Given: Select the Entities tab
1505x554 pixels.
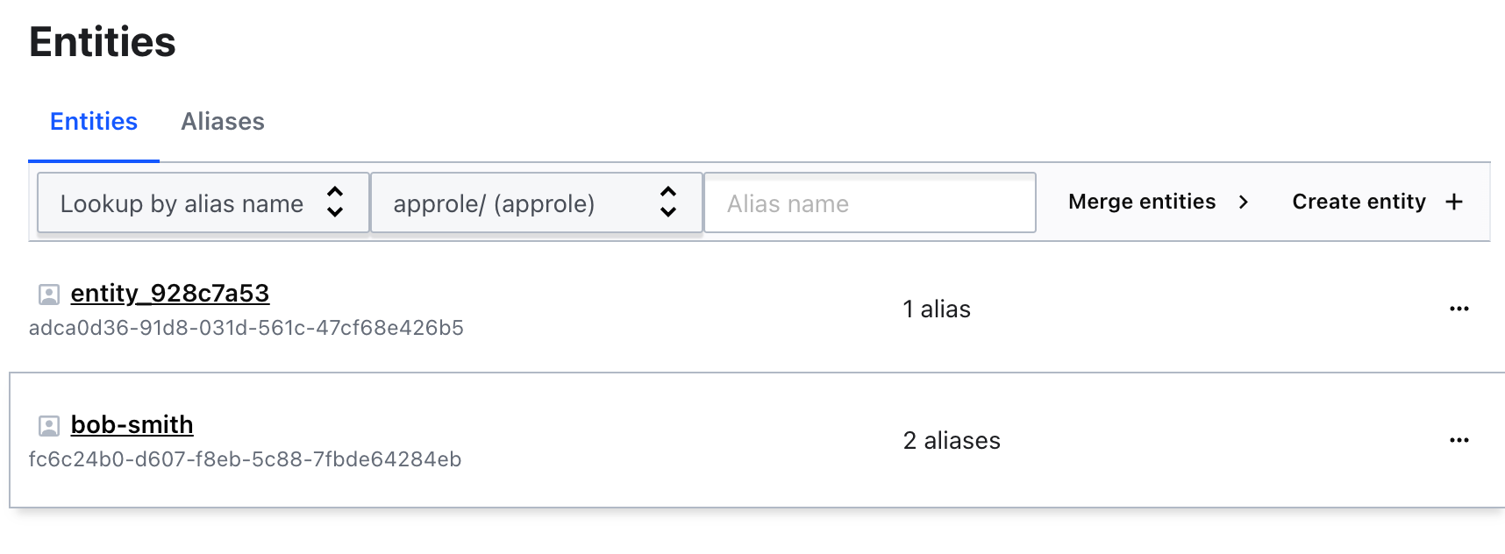Looking at the screenshot, I should [x=94, y=121].
